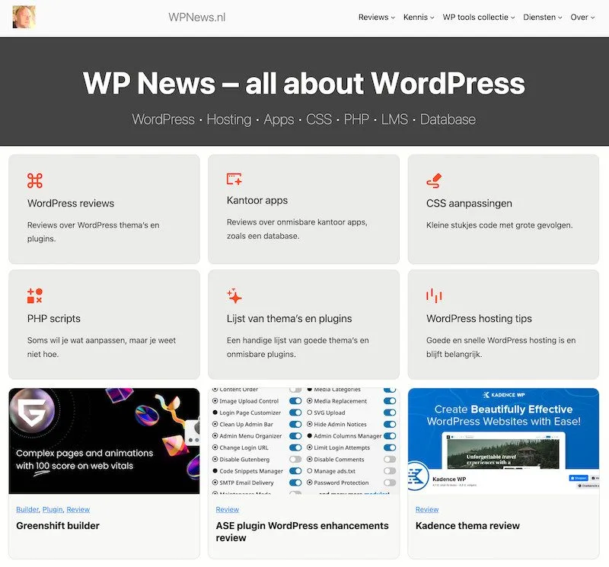
Task: Click the profile avatar photo in header
Action: click(24, 17)
